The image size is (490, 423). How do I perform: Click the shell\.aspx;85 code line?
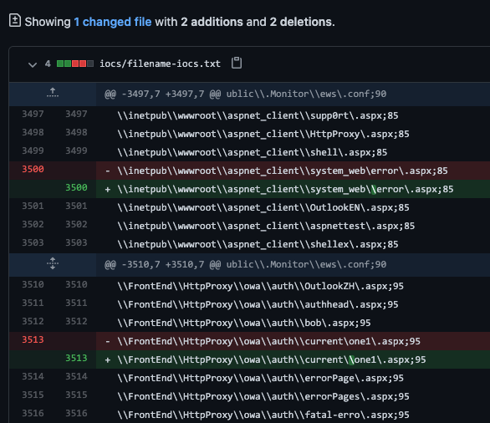(x=253, y=152)
